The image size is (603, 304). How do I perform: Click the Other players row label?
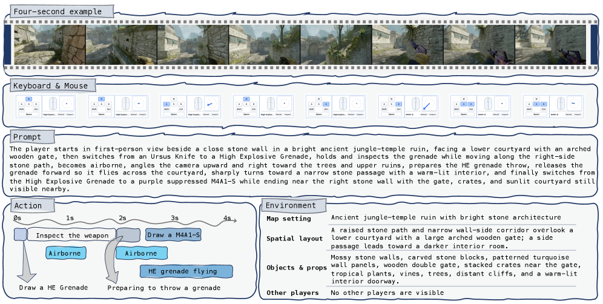pyautogui.click(x=292, y=293)
